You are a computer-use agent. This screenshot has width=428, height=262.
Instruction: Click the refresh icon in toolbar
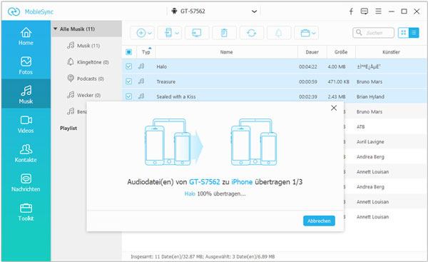pyautogui.click(x=251, y=33)
